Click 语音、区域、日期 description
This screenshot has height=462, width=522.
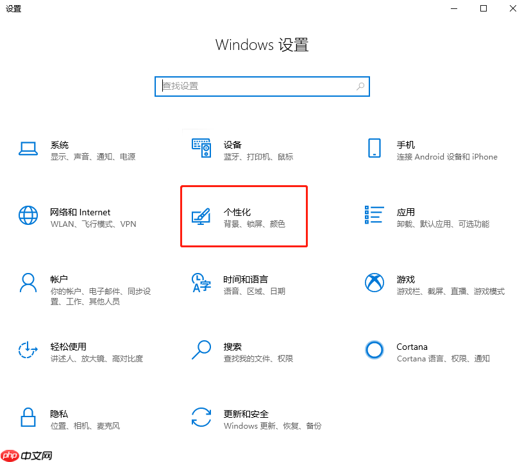[255, 291]
